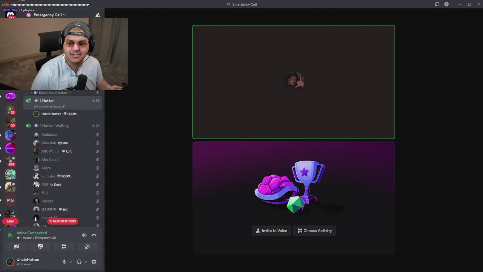The image size is (483, 272).
Task: Turn on camera in voice panel
Action: tap(17, 246)
